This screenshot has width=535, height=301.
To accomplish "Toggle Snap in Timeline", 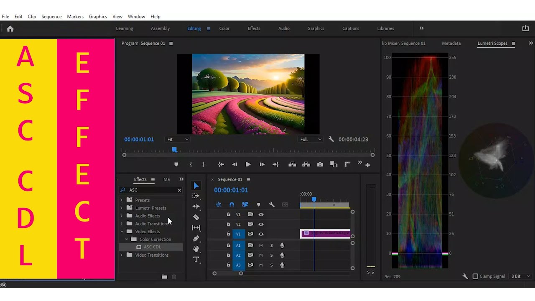I will coord(232,204).
